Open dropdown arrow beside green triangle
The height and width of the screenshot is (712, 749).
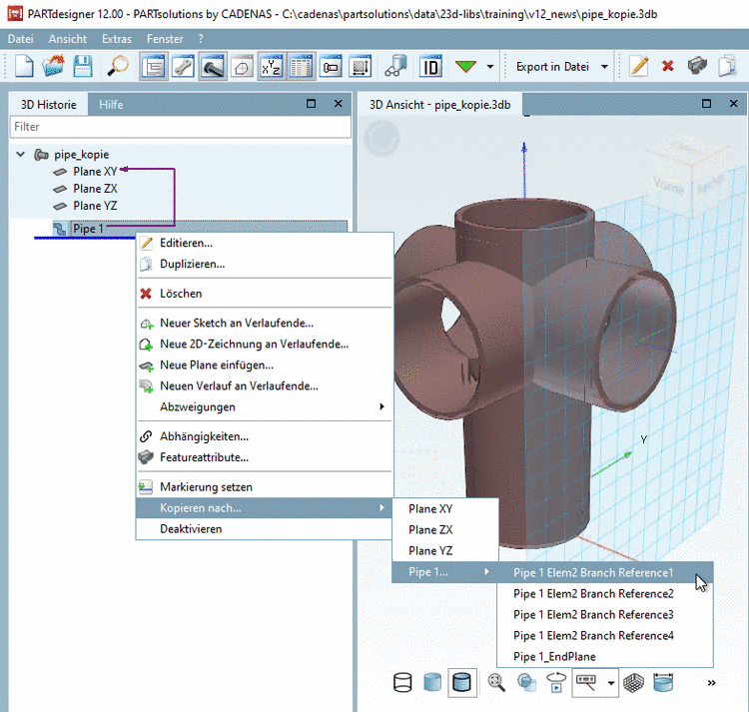tap(490, 66)
